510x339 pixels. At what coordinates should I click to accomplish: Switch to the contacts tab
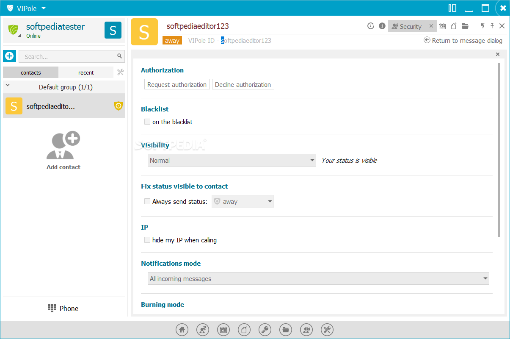[x=31, y=72]
